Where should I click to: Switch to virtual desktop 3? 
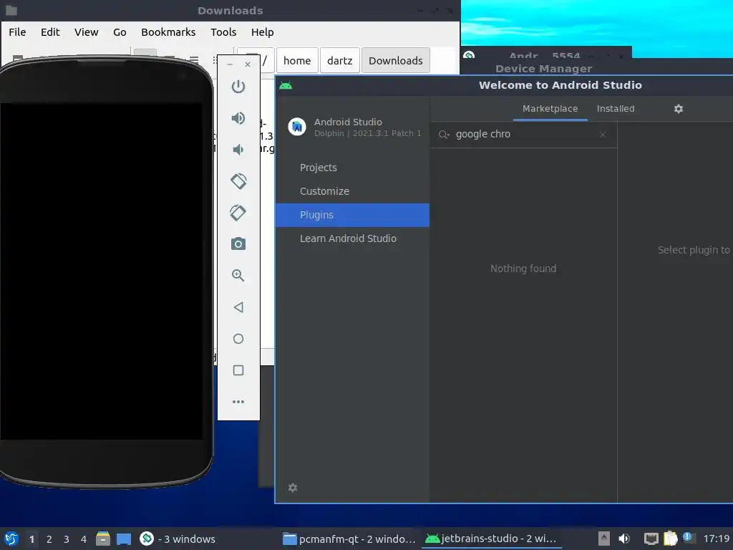tap(67, 539)
